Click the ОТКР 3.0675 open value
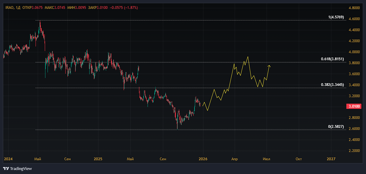 (x=33, y=8)
